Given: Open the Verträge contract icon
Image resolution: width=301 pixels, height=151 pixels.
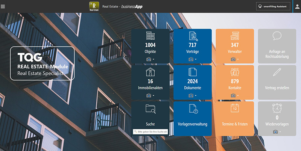Looking at the screenshot, I should pos(193,36).
